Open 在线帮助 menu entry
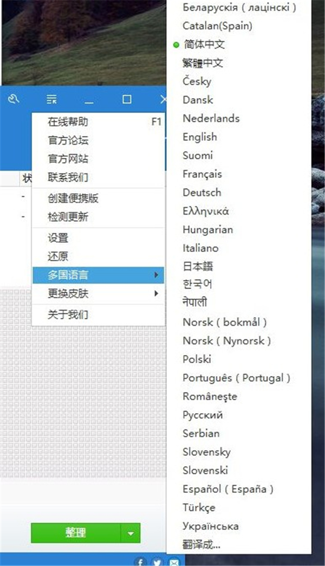 pyautogui.click(x=68, y=122)
